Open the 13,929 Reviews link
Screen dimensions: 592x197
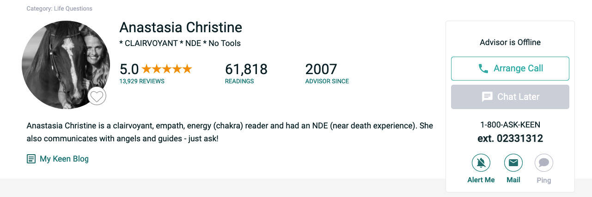142,81
